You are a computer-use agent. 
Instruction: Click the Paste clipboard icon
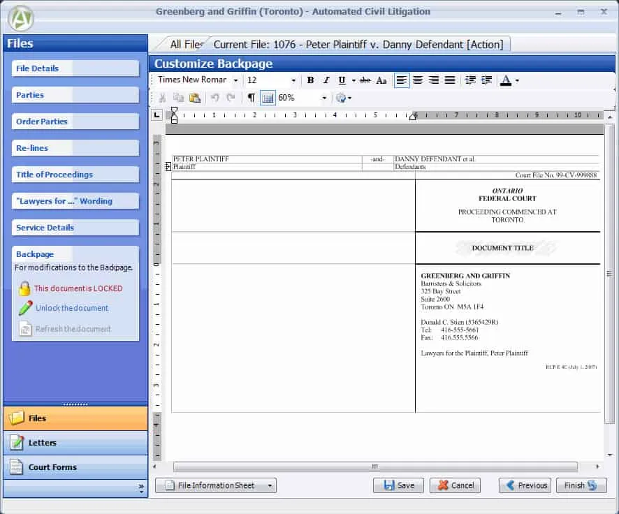click(195, 98)
